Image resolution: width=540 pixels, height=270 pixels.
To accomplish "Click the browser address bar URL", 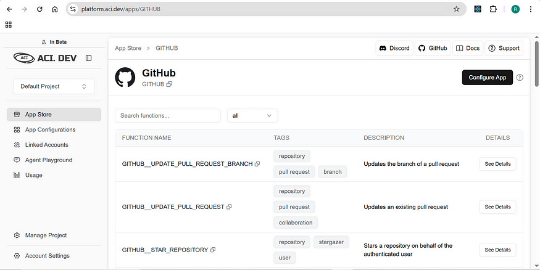I will 121,9.
